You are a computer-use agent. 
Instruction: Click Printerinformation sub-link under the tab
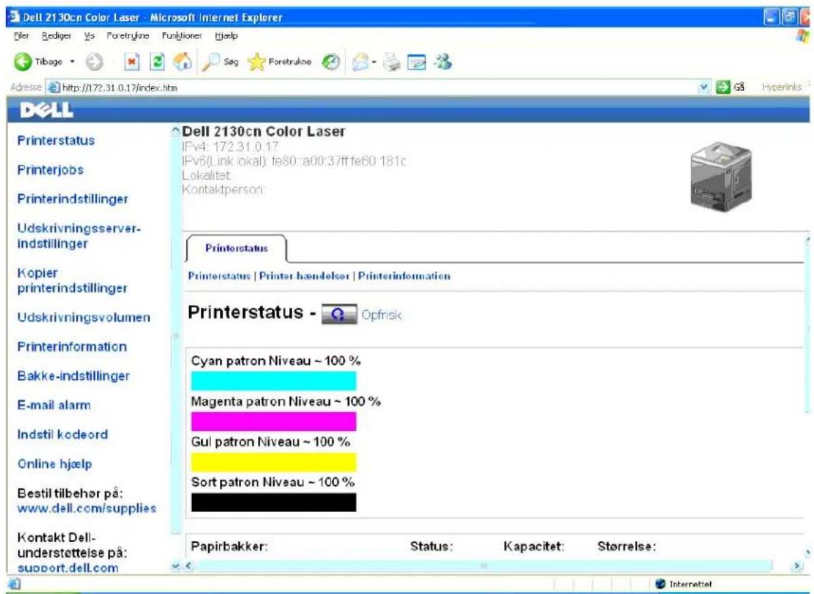click(x=404, y=276)
